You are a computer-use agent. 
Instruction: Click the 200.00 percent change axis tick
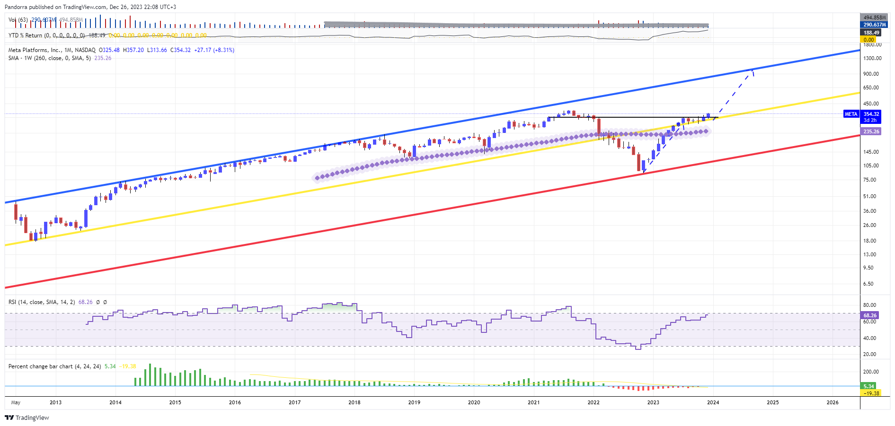point(871,372)
